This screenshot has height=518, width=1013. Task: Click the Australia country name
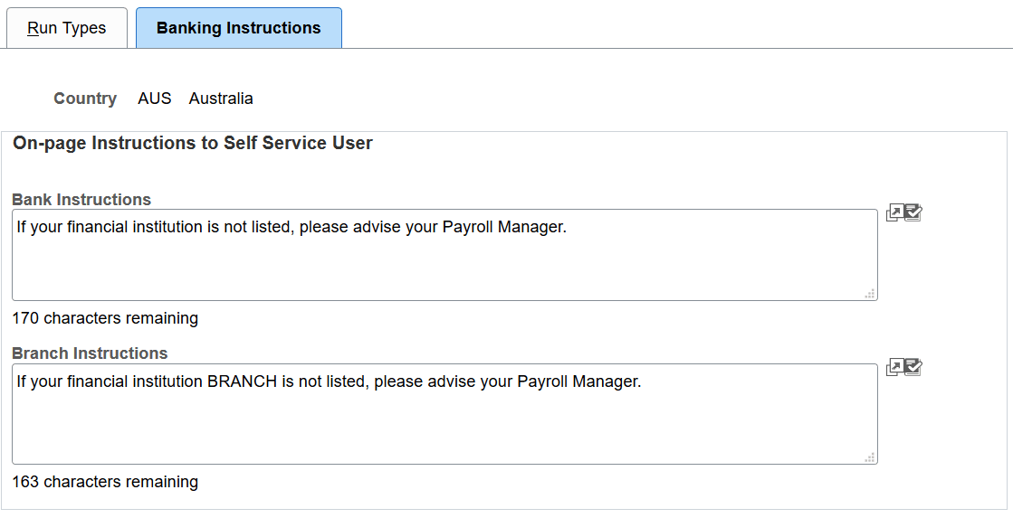click(221, 99)
